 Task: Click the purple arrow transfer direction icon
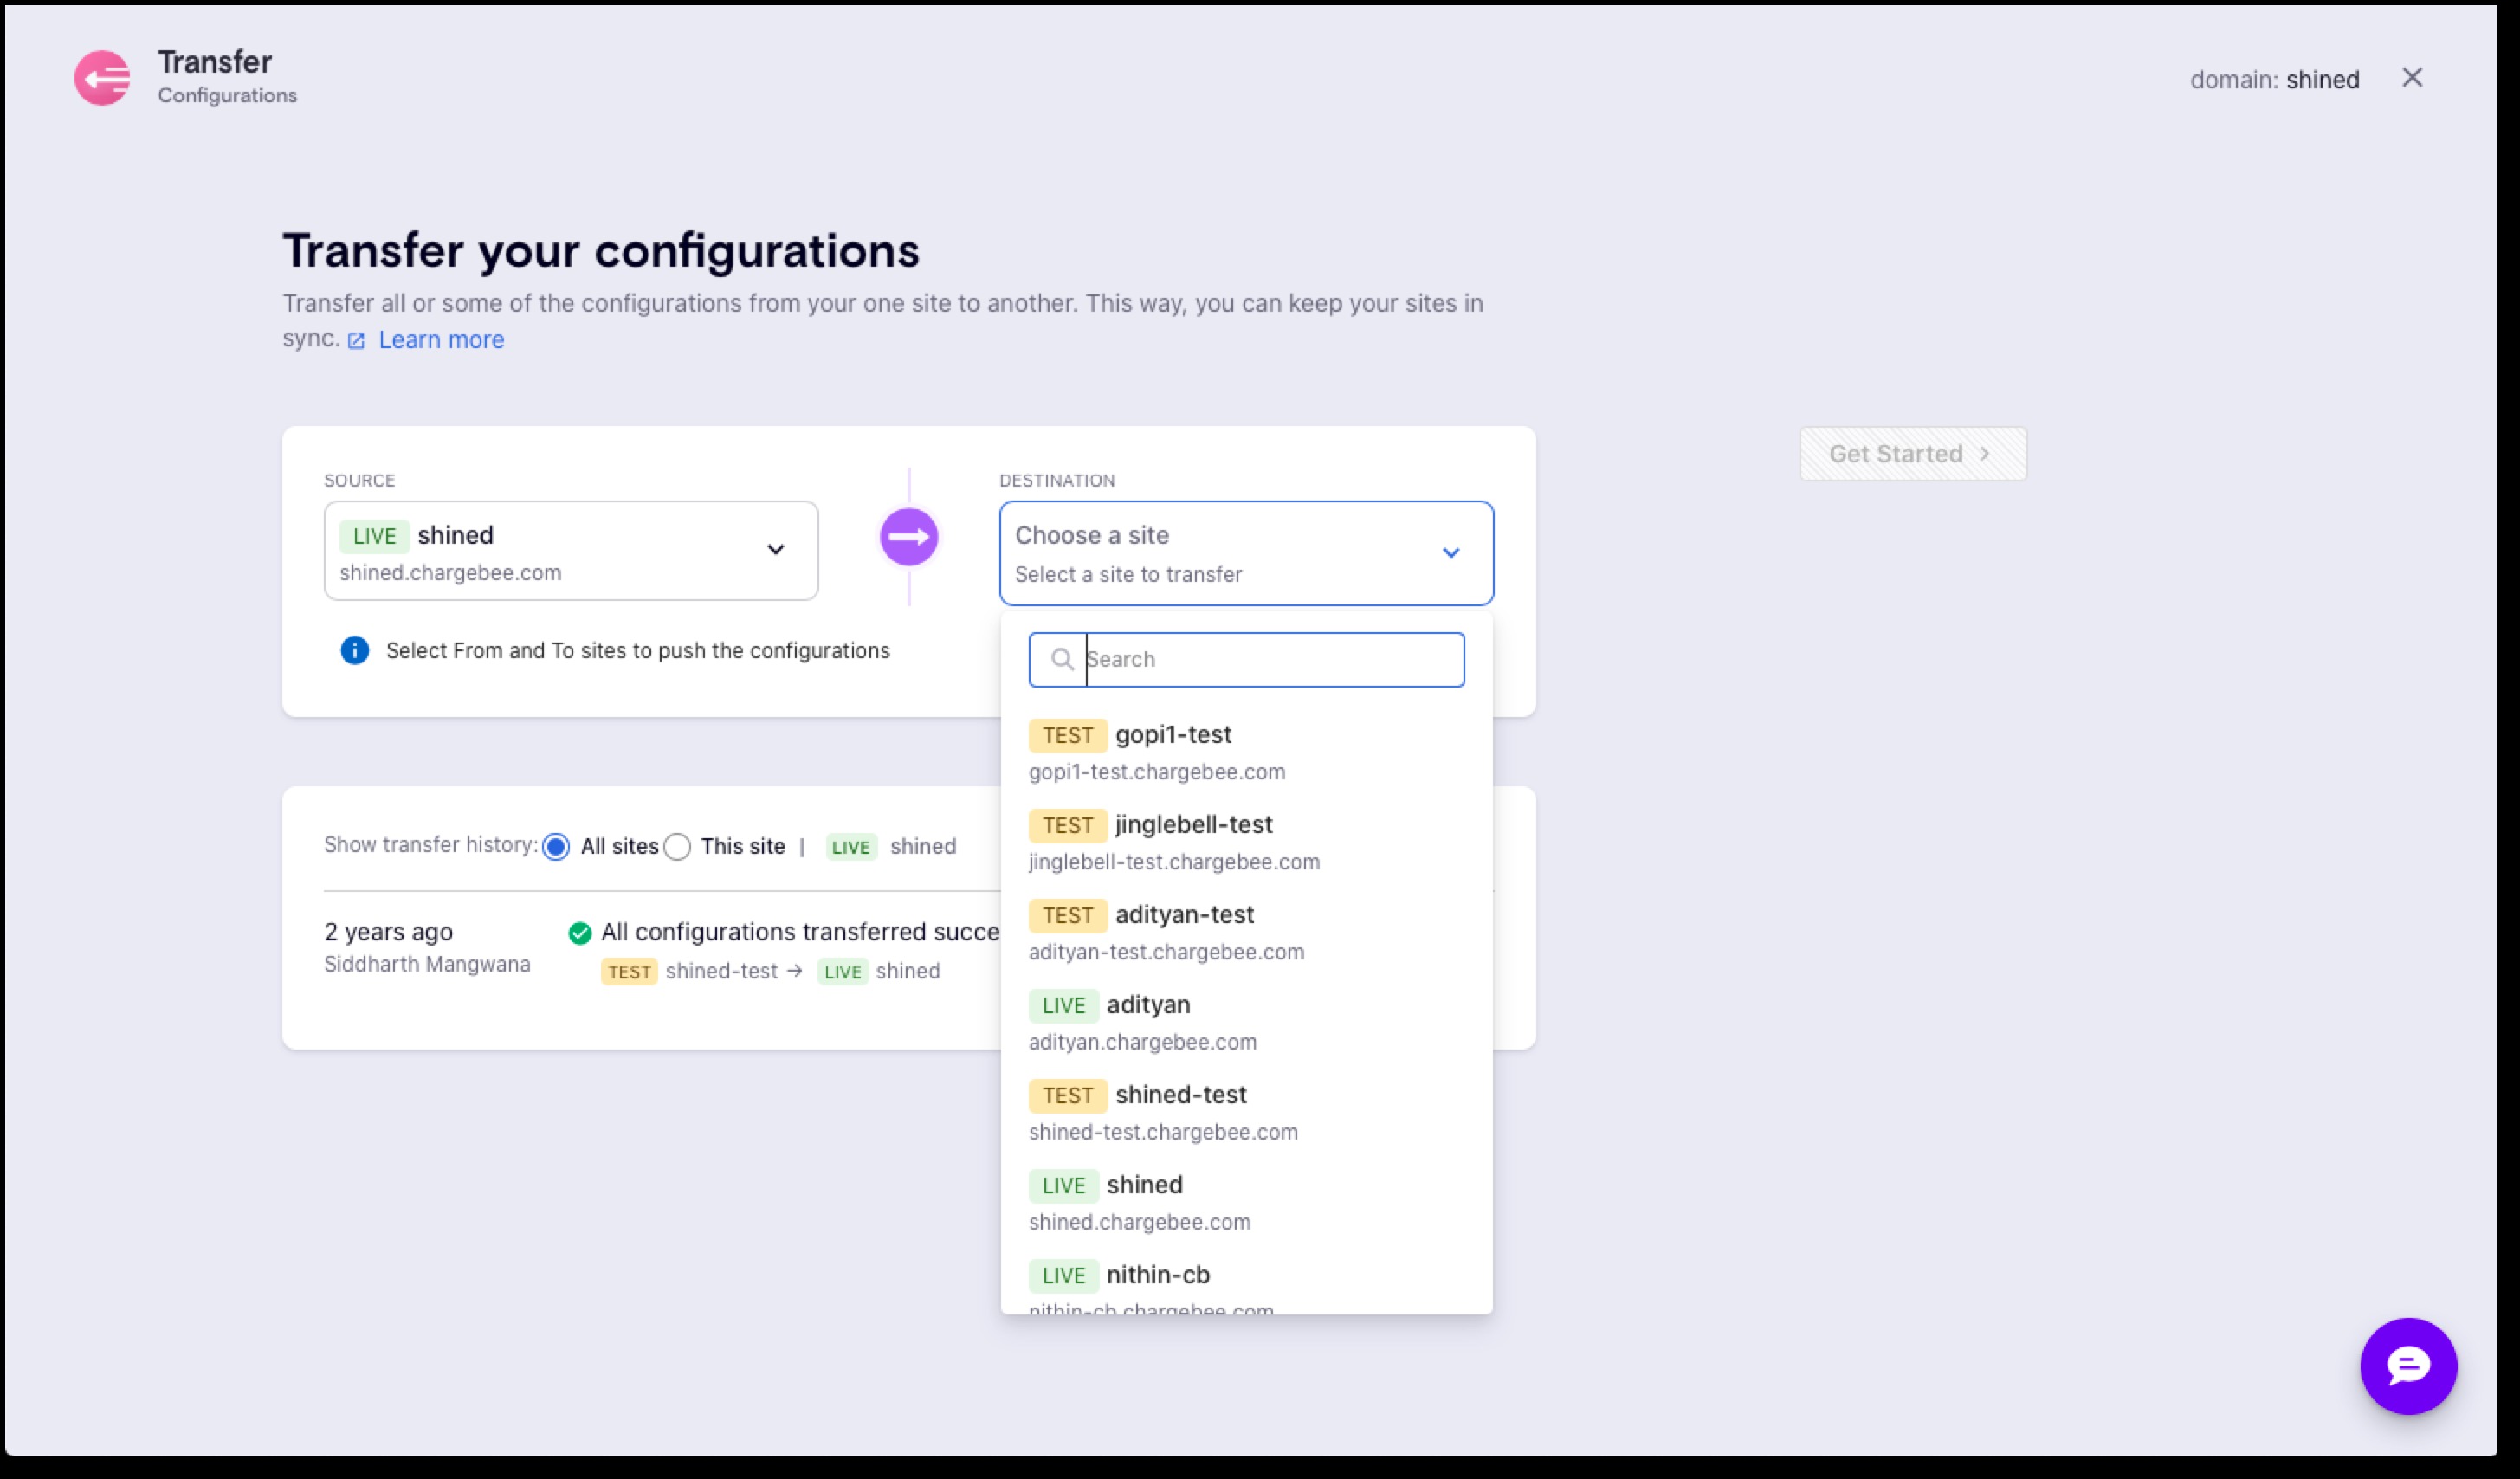click(908, 537)
